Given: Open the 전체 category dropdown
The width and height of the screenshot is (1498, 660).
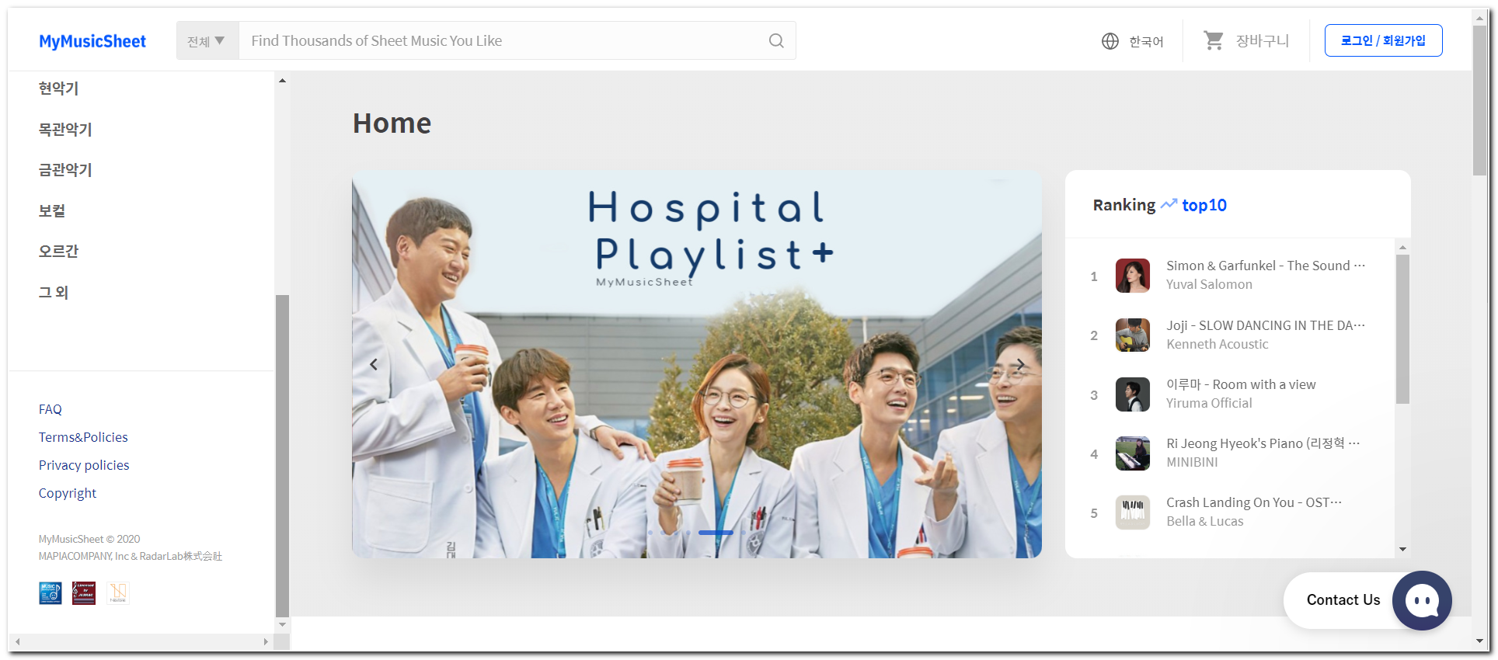Looking at the screenshot, I should [207, 41].
